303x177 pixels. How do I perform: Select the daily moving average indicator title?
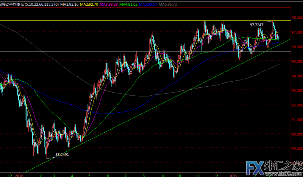point(15,3)
